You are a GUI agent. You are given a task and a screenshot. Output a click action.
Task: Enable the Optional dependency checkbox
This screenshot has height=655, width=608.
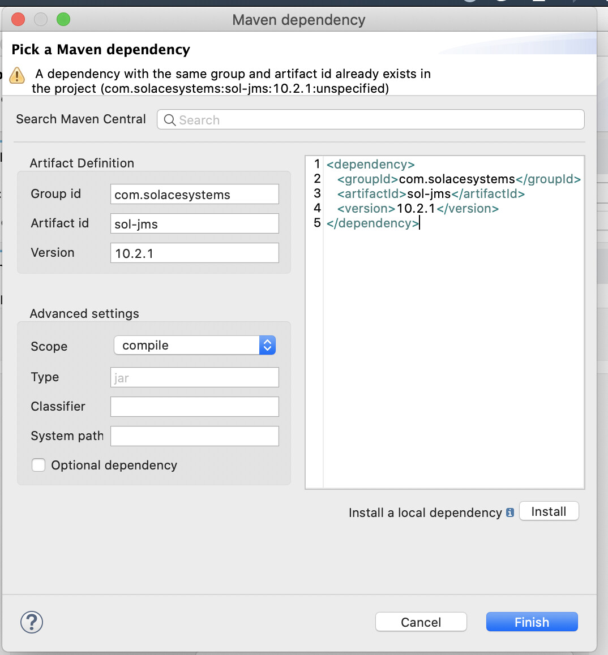tap(38, 465)
